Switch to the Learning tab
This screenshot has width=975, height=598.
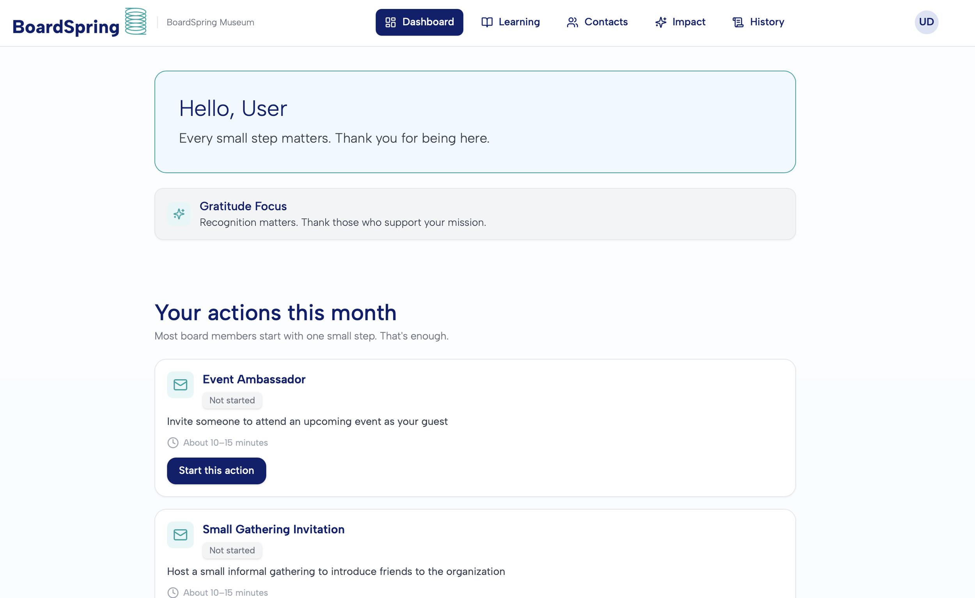(x=511, y=22)
